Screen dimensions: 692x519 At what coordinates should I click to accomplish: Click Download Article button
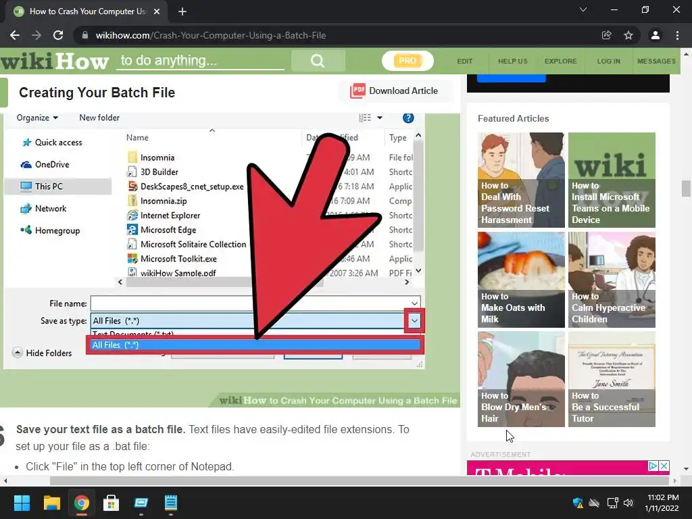click(x=395, y=91)
